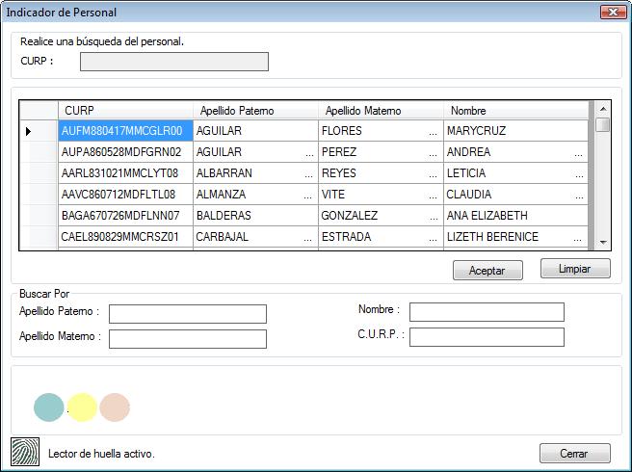632x472 pixels.
Task: Click the LIZETH BERENICE name cell
Action: pos(516,237)
